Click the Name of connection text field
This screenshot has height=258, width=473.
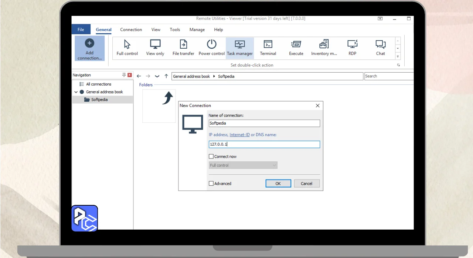[x=264, y=123]
